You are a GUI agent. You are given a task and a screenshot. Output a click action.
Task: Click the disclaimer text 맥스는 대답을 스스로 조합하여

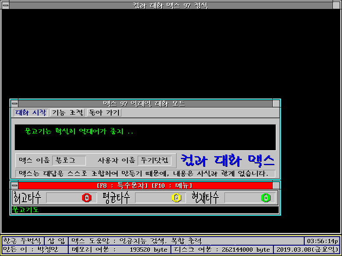[x=144, y=174]
